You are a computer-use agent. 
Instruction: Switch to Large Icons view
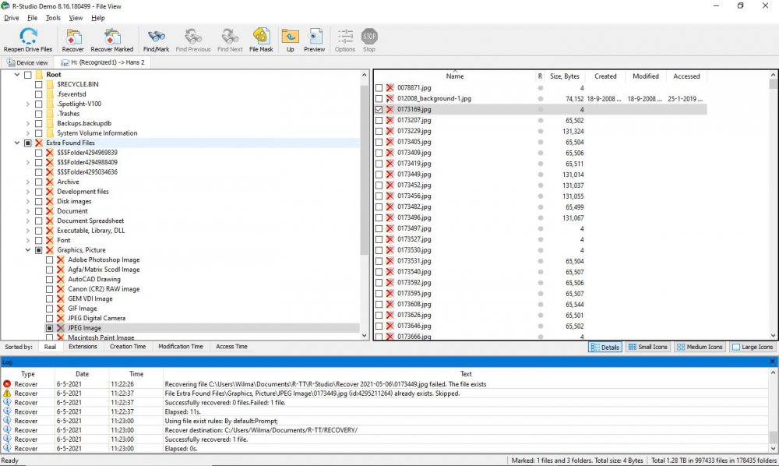tap(753, 347)
